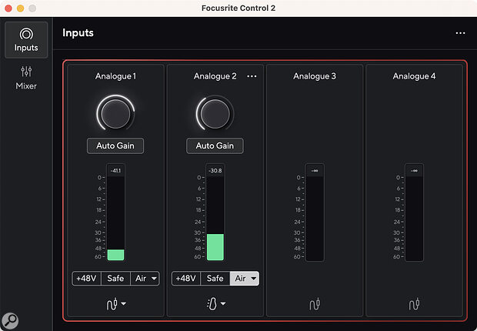Viewport: 477px width, 331px height.
Task: Click the Analogue 3 level meter
Action: 315,219
